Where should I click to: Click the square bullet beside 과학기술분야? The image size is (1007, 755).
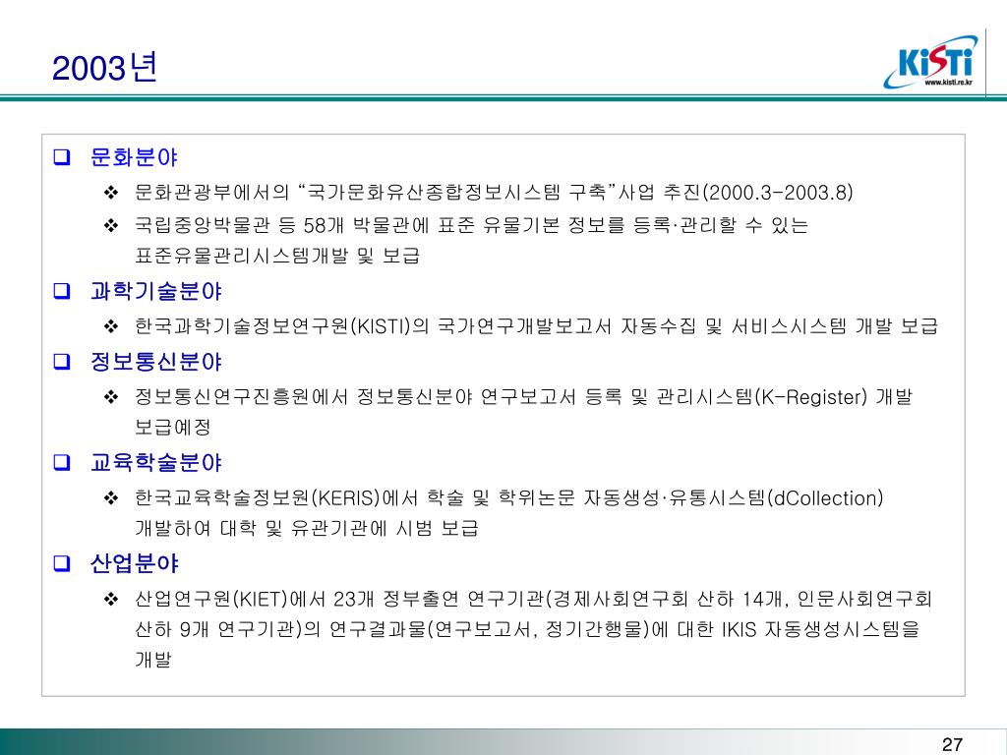point(62,291)
